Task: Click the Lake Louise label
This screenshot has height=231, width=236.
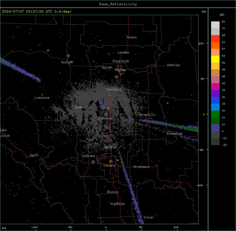Action: click(x=5, y=133)
